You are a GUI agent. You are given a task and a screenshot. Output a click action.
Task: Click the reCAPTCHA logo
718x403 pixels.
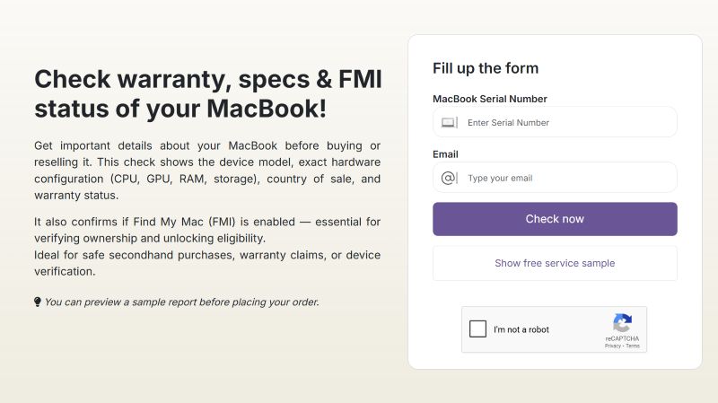point(622,323)
